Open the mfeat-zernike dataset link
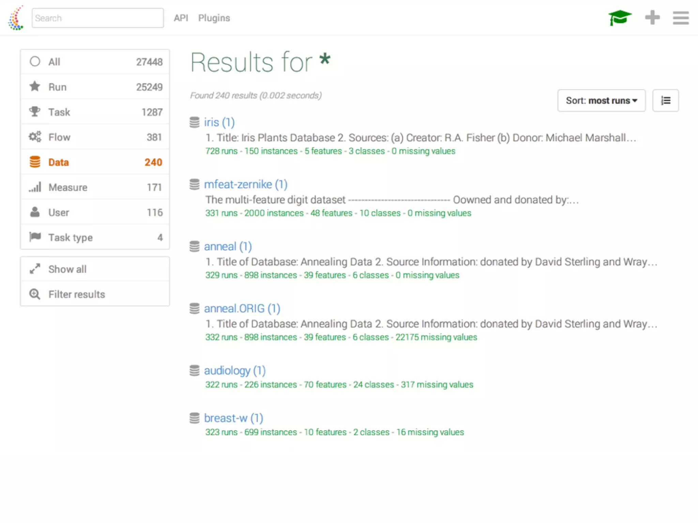 tap(245, 184)
